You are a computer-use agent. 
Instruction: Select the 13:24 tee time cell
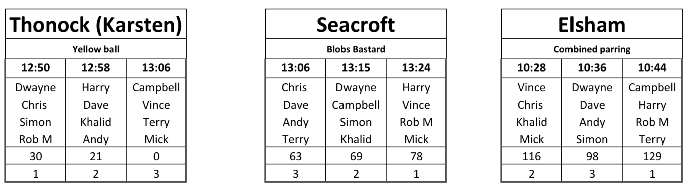(x=416, y=67)
